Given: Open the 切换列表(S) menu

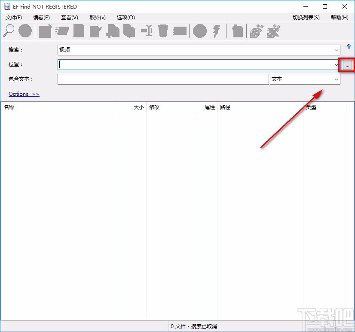Looking at the screenshot, I should [306, 18].
